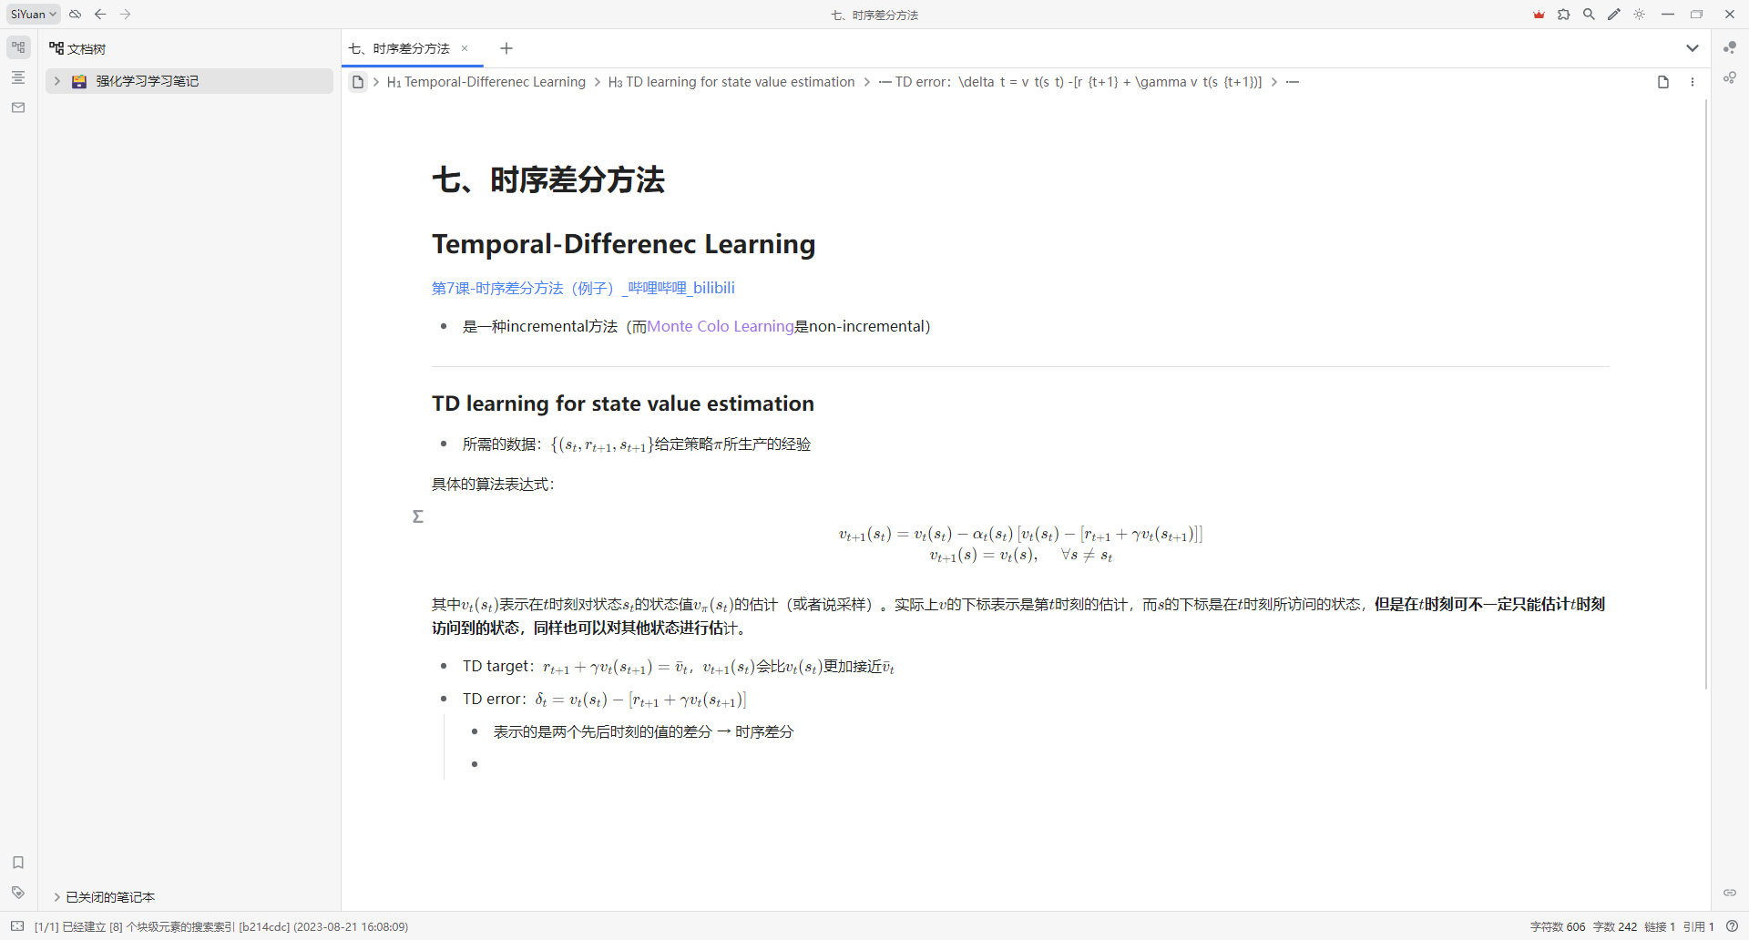Image resolution: width=1749 pixels, height=940 pixels.
Task: Open the Inbox panel icon
Action: pyautogui.click(x=18, y=107)
